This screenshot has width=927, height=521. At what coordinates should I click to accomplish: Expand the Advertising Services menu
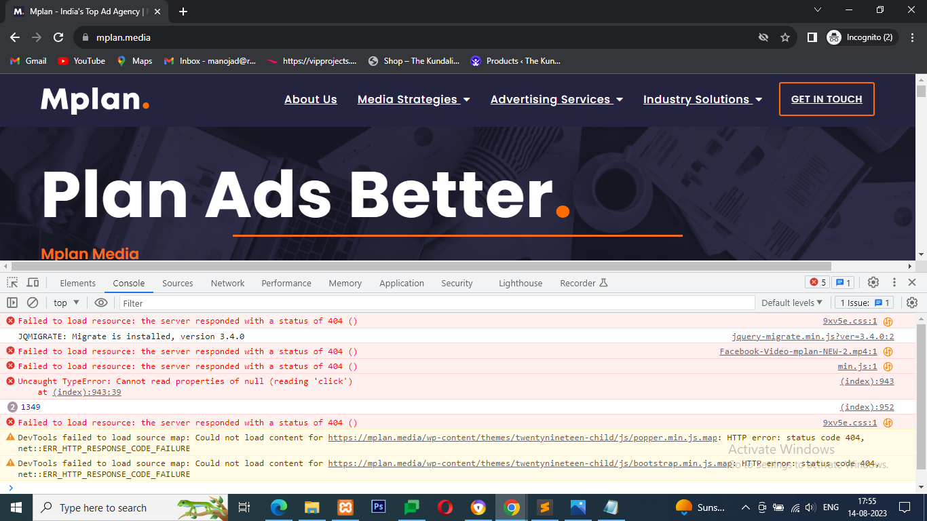(556, 99)
